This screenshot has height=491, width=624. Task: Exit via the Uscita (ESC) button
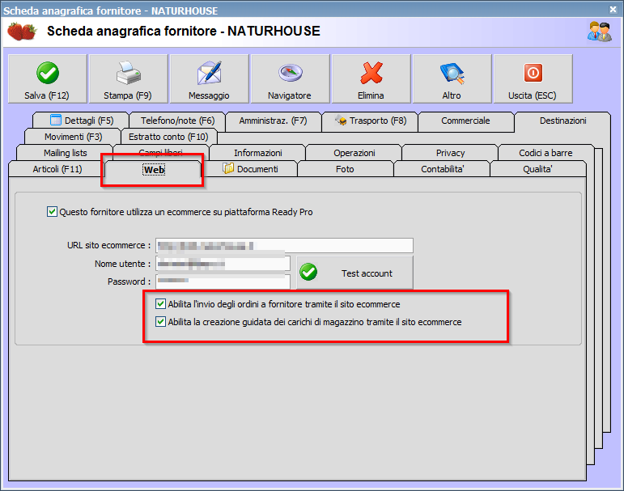click(x=533, y=78)
